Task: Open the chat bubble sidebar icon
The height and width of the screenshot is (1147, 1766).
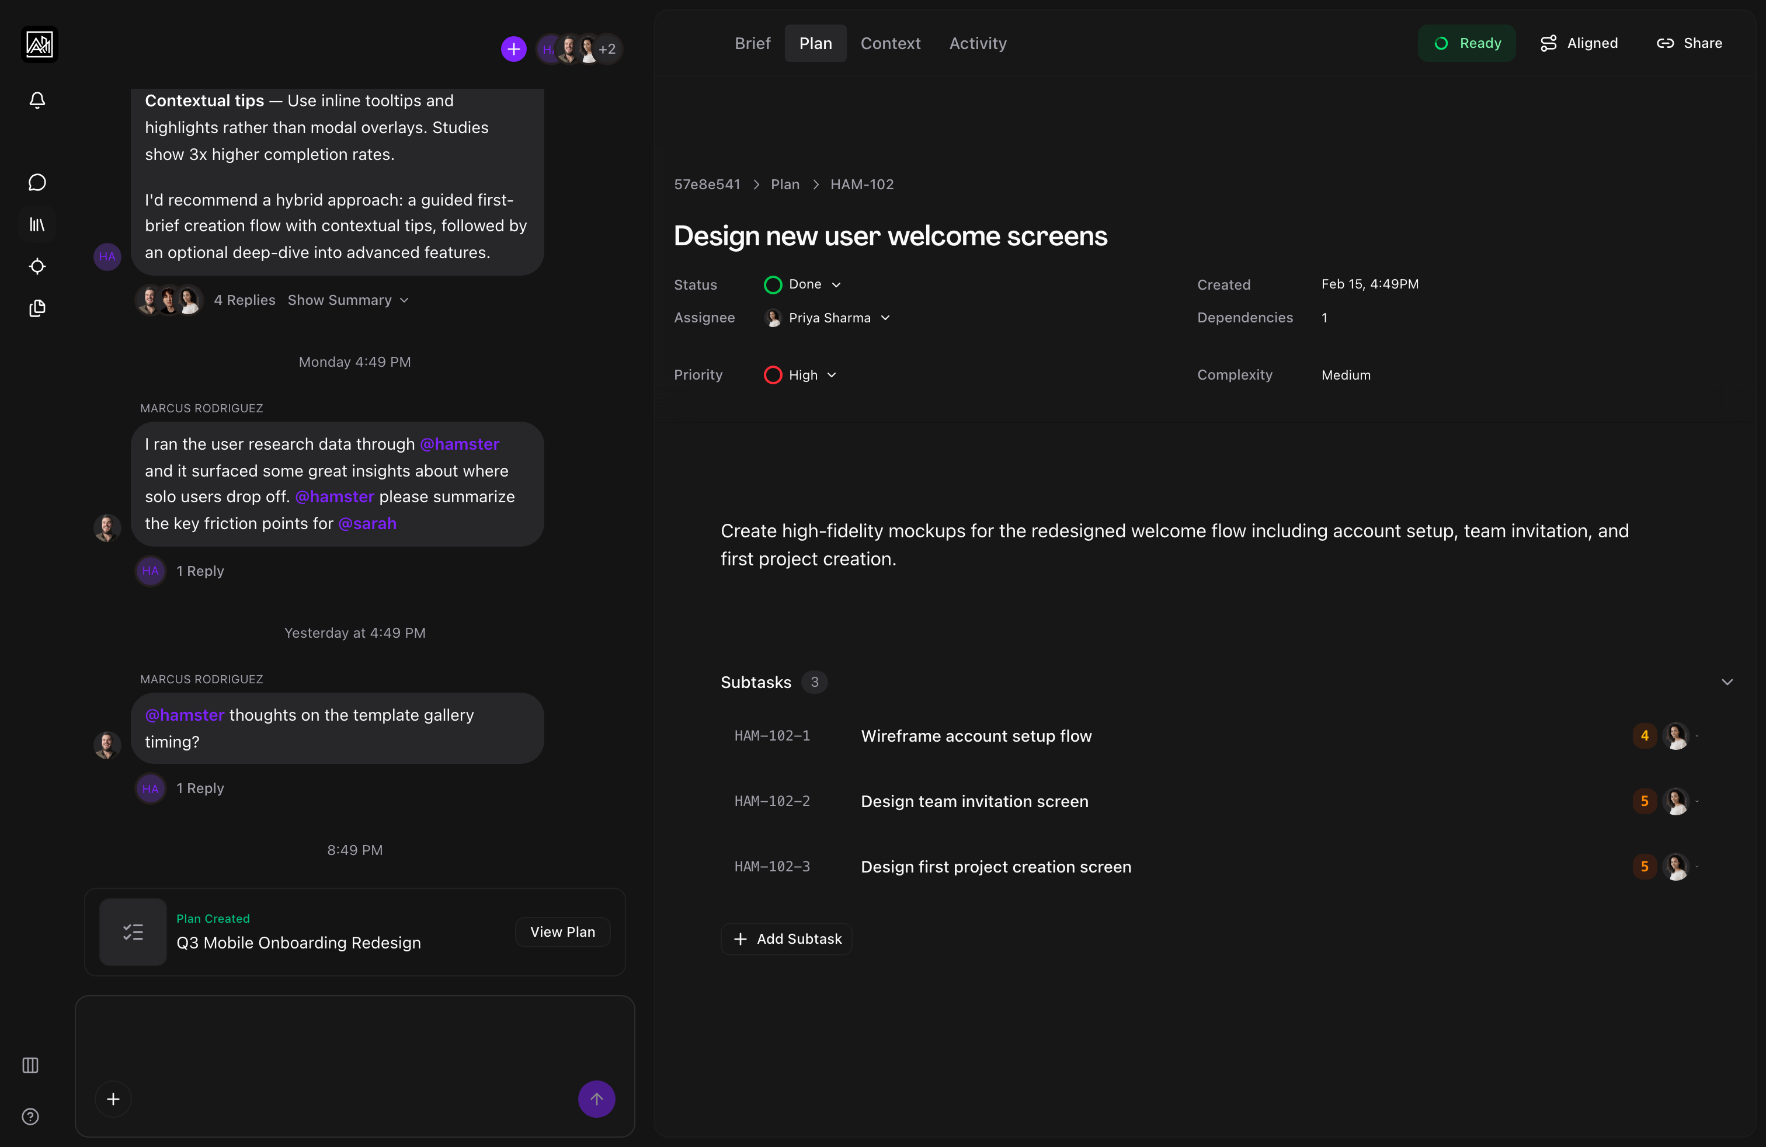Action: coord(37,183)
